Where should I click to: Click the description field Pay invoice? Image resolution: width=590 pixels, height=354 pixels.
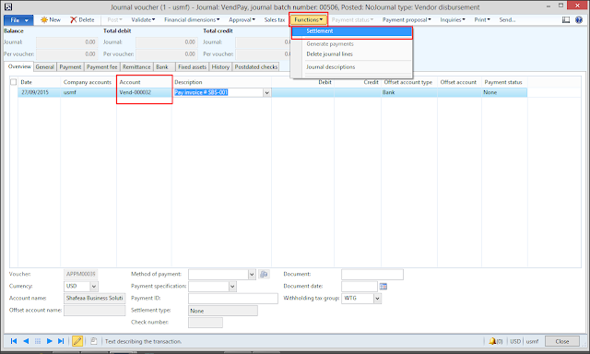pyautogui.click(x=218, y=92)
